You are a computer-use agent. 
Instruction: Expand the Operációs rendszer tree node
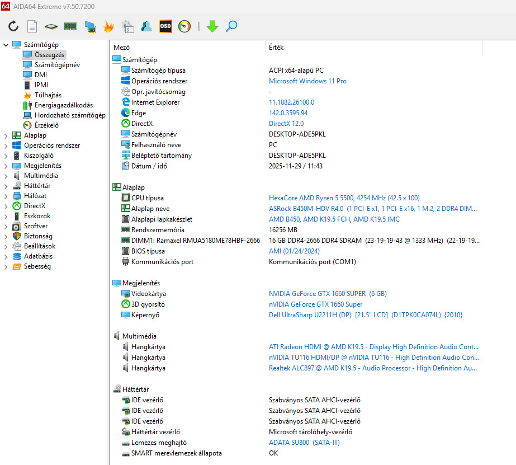point(6,145)
